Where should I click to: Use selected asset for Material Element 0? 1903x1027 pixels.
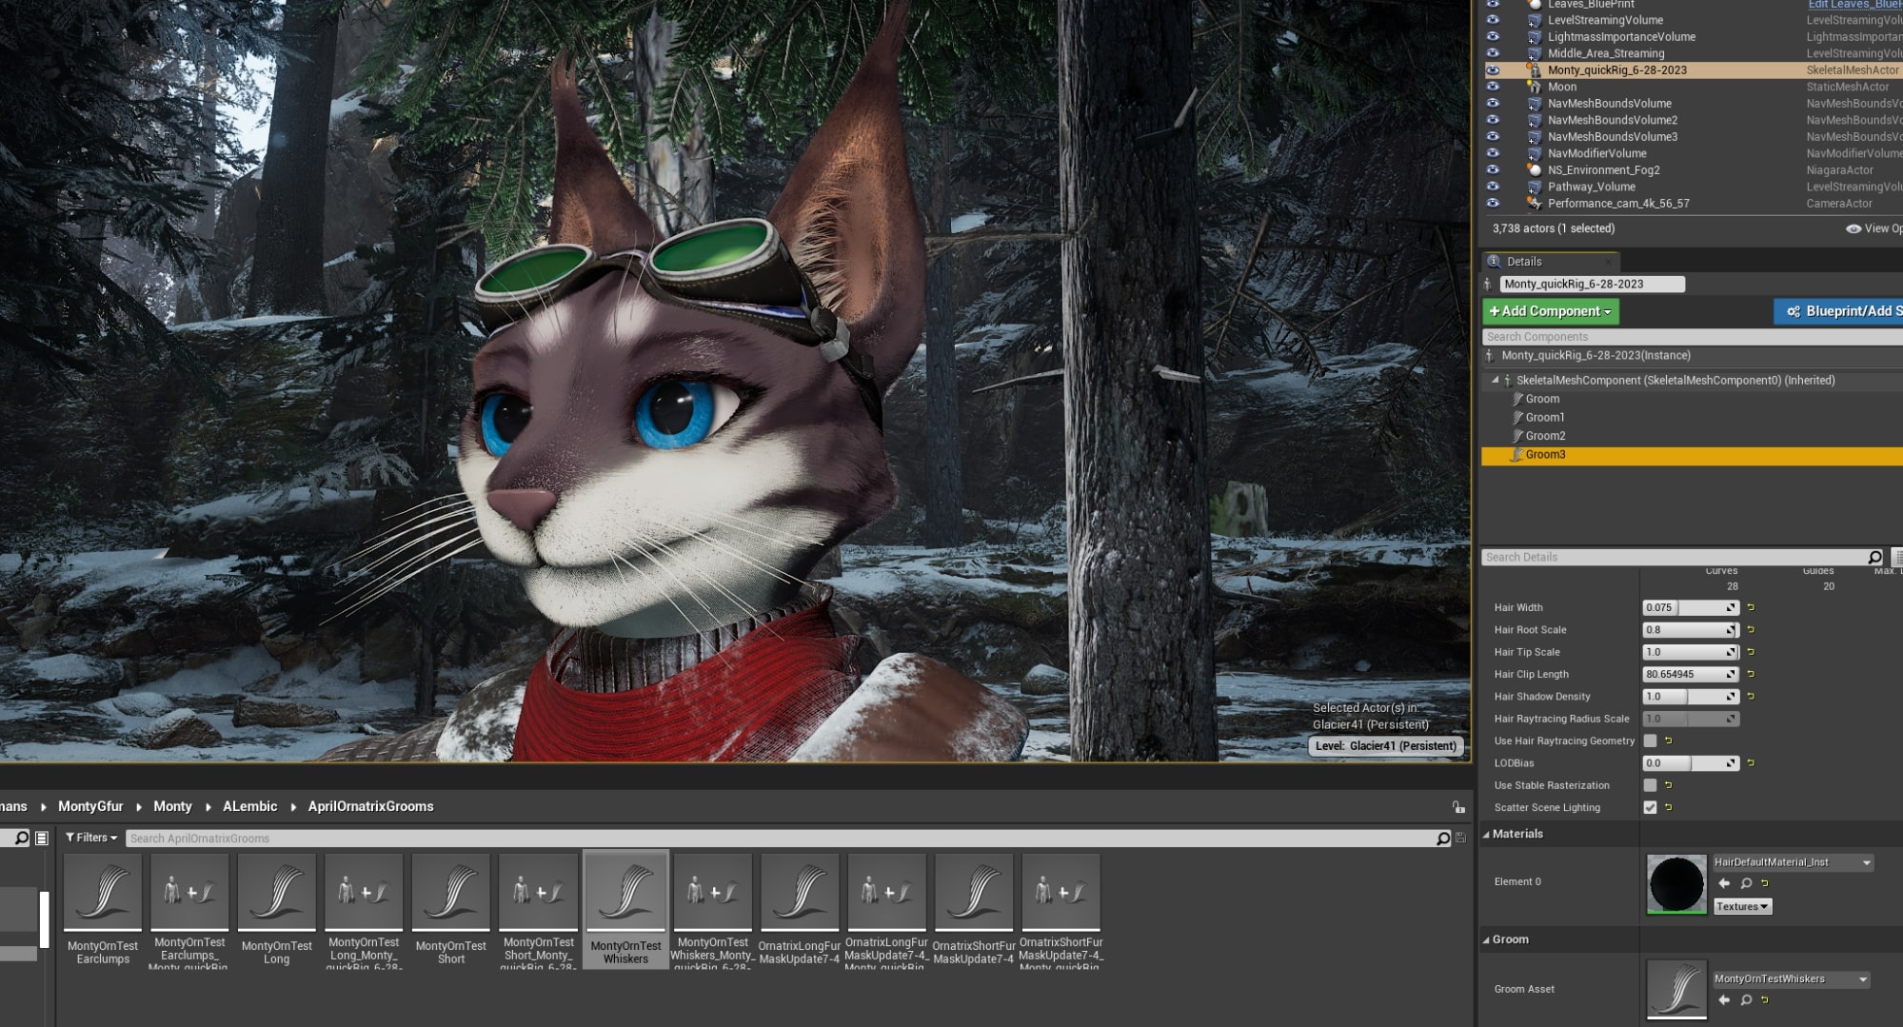[x=1724, y=883]
